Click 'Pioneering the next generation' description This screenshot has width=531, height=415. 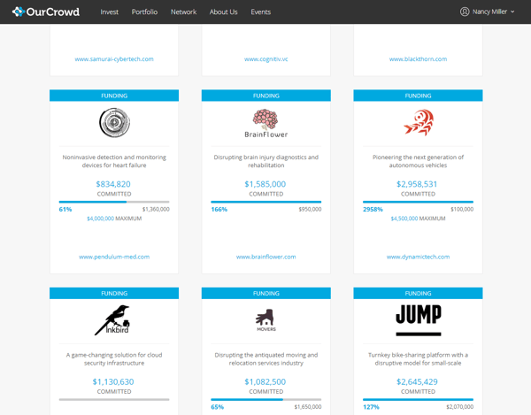419,161
